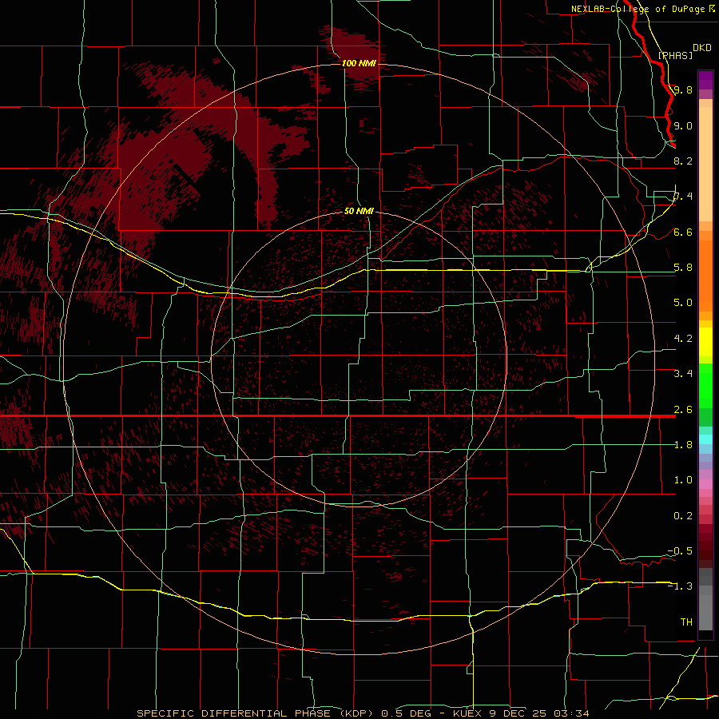Click the 03:34 scan time text
Viewport: 719px width, 719px height.
pos(571,713)
